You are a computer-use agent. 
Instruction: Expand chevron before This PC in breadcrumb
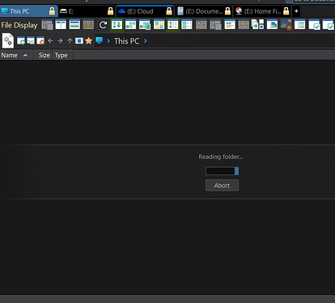coord(108,41)
